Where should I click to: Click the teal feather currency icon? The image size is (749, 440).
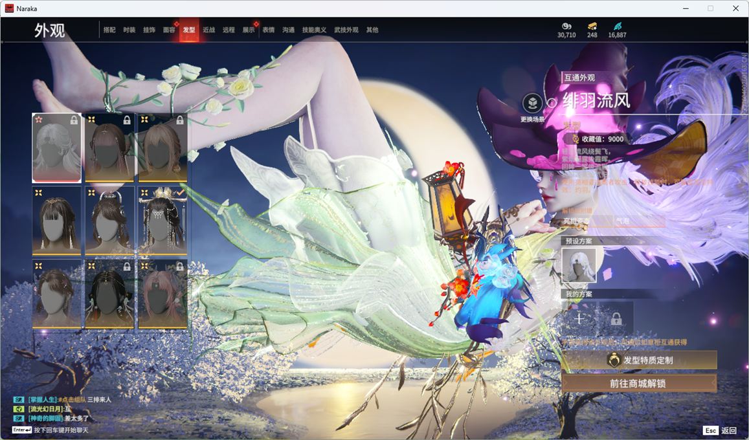(617, 26)
